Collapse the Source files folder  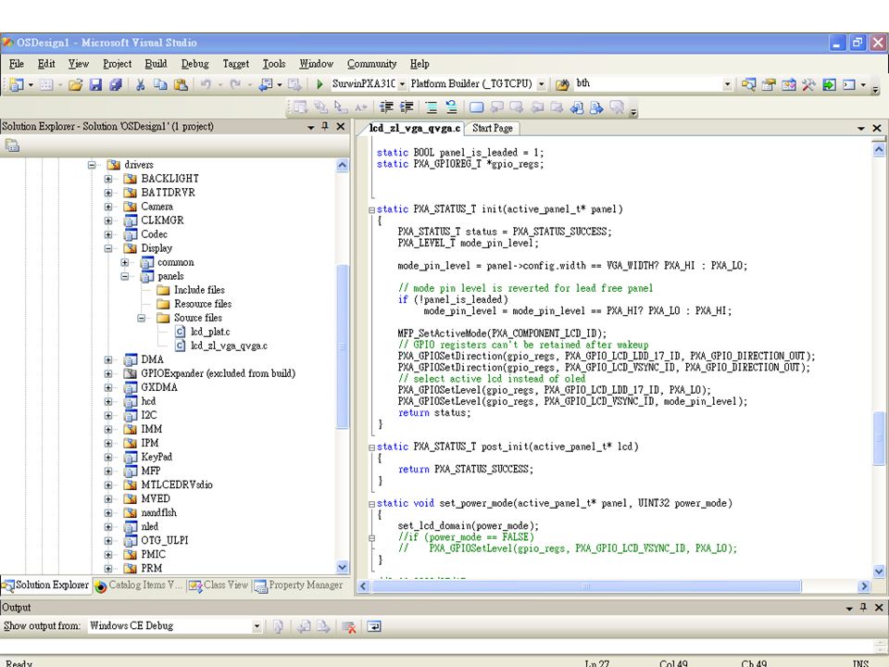[141, 318]
